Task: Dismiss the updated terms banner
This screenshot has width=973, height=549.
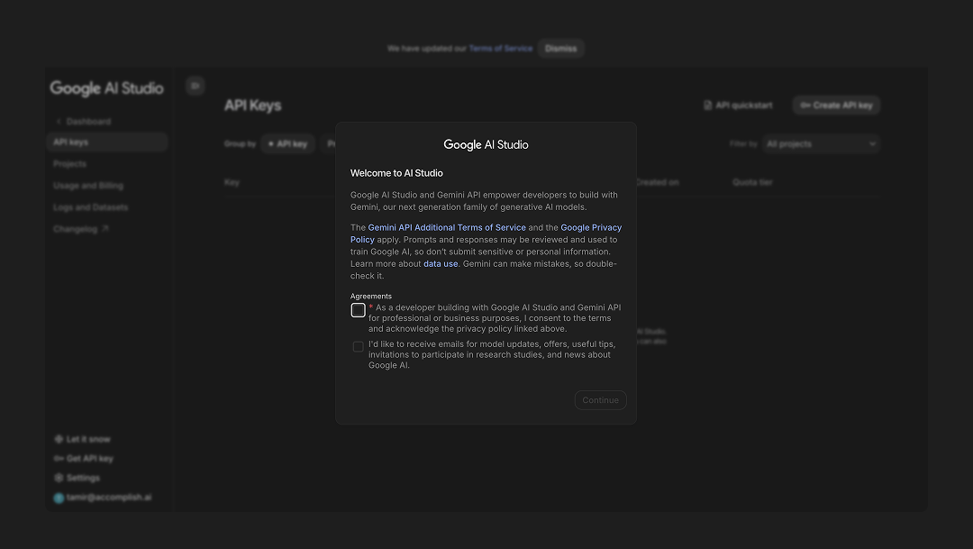Action: pos(561,49)
